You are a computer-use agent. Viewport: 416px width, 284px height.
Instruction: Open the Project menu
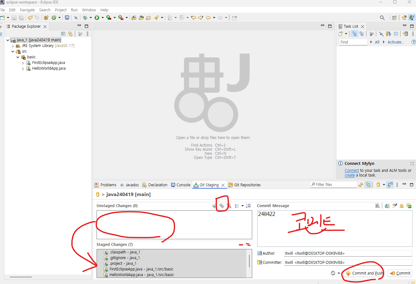[x=61, y=10]
